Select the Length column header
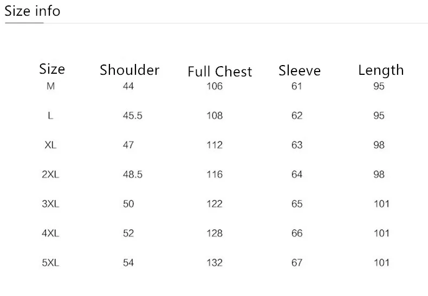This screenshot has width=428, height=296. tap(381, 70)
